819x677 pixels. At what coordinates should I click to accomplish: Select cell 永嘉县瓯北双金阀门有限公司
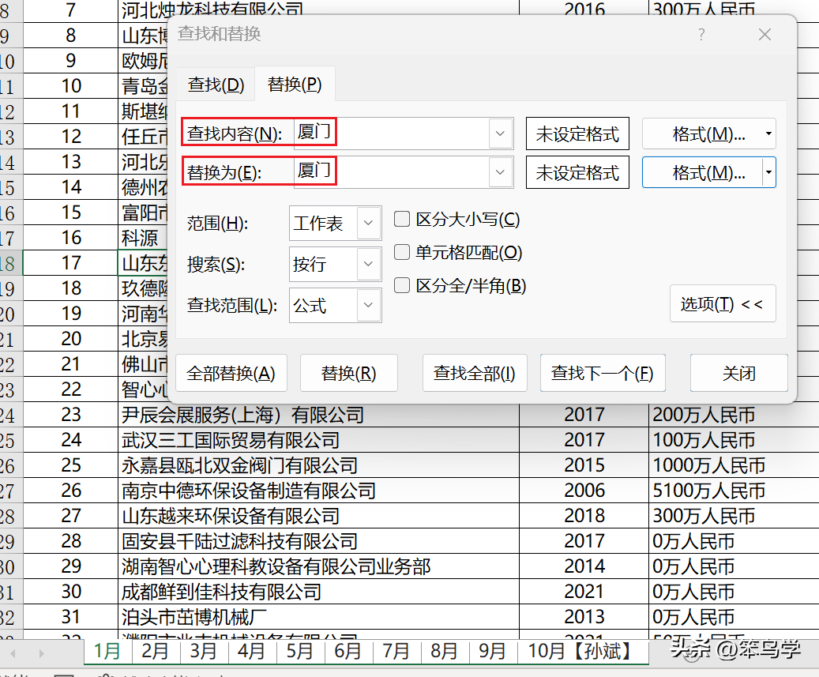(x=318, y=465)
